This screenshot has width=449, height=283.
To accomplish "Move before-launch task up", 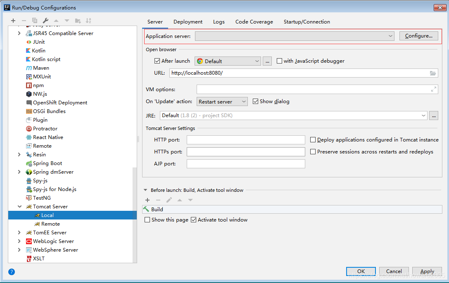I will tap(180, 200).
